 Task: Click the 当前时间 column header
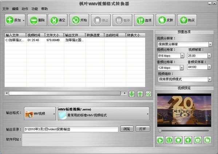click(115, 35)
